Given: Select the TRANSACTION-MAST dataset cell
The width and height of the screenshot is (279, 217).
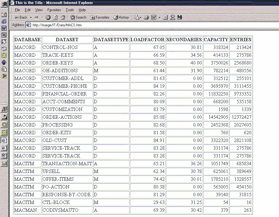Looking at the screenshot, I should tap(67, 164).
